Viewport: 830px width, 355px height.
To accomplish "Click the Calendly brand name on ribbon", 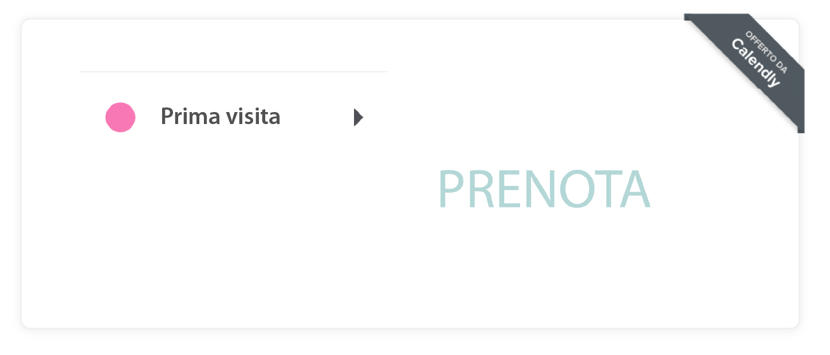I will pos(756,63).
